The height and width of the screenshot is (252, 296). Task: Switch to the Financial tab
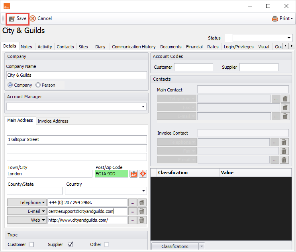tap(194, 47)
